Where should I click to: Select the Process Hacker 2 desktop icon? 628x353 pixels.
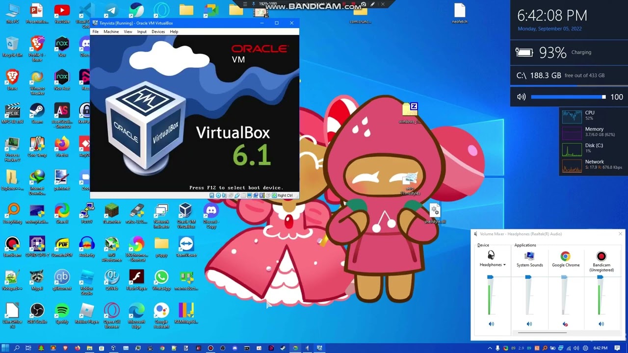coord(12,149)
